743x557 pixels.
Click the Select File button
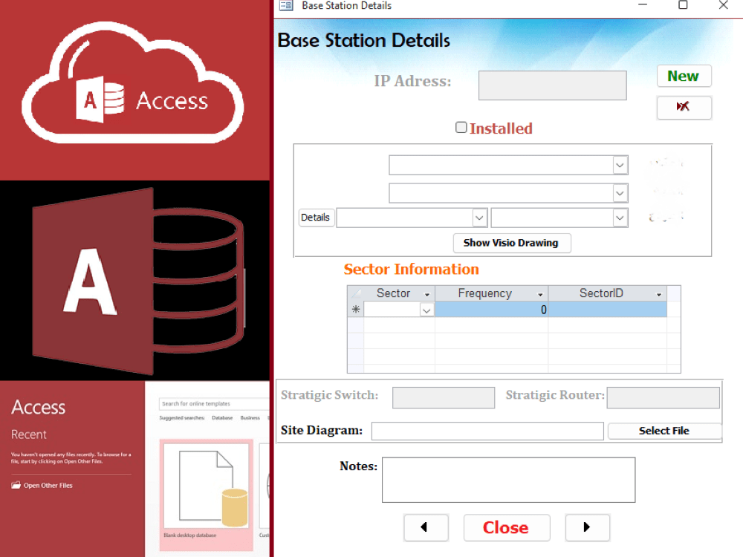tap(664, 431)
